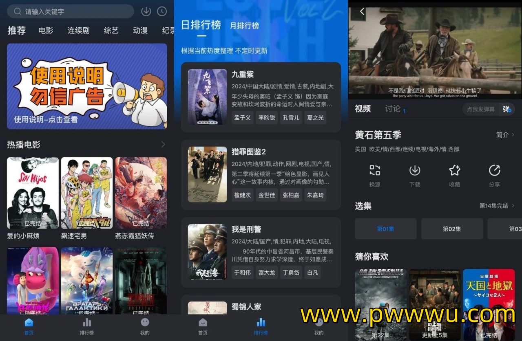
Task: Open the 我的 profile icon in the left bottom bar
Action: [145, 326]
